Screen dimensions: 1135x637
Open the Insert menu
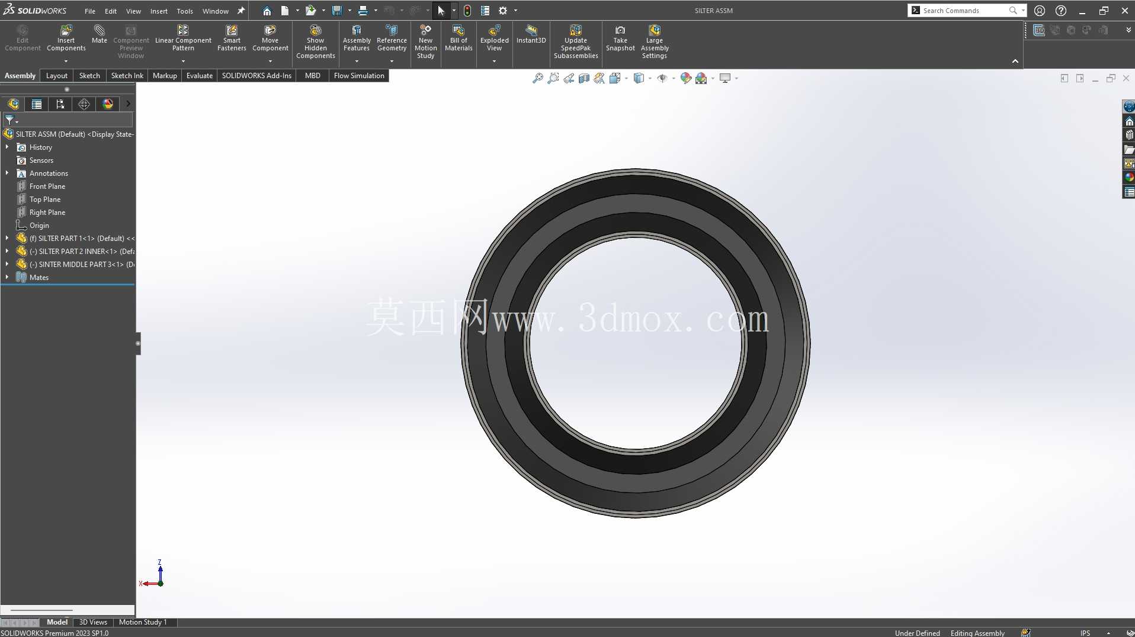(x=159, y=11)
